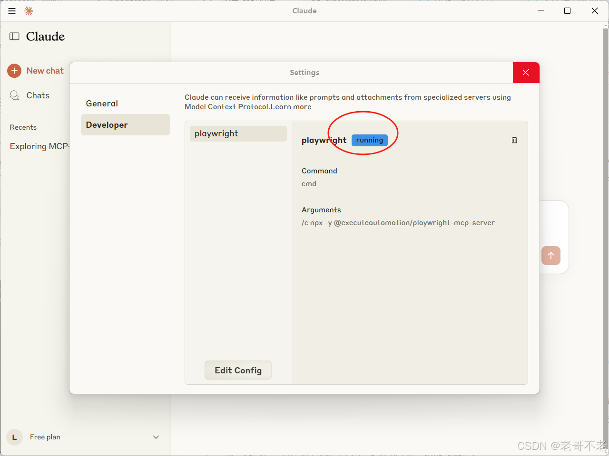Toggle the sidebar panel icon

click(x=15, y=37)
